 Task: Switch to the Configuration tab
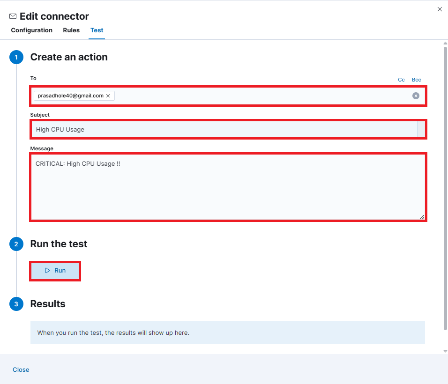pos(32,30)
